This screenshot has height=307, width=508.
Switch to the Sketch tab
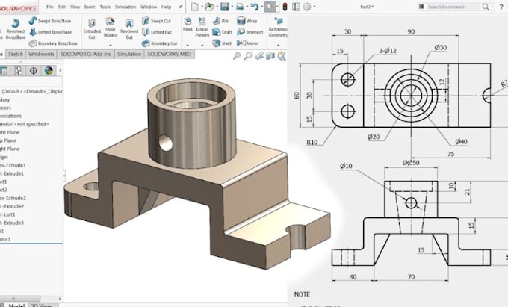[16, 54]
